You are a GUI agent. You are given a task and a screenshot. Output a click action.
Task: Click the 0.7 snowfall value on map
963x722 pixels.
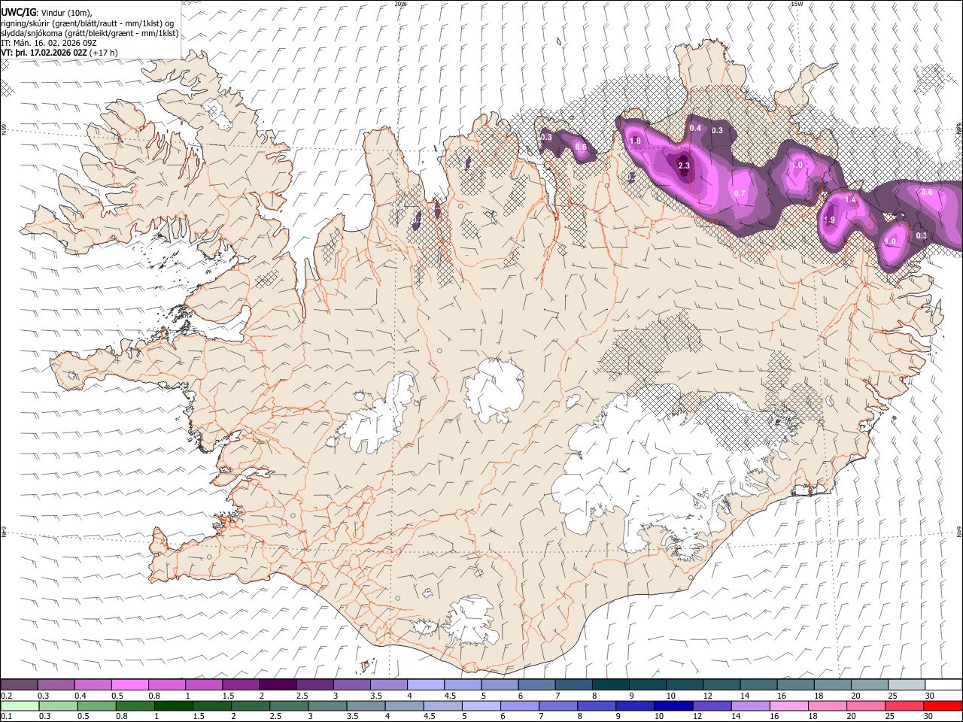tap(740, 193)
